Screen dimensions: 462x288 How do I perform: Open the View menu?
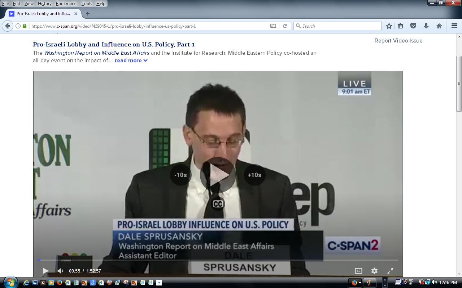point(29,3)
